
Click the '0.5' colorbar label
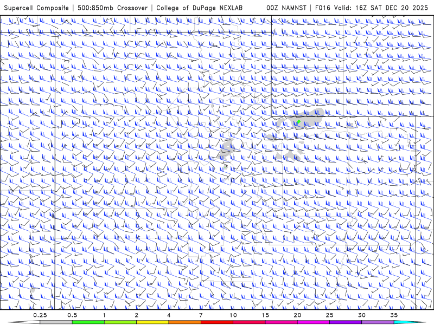(x=72, y=315)
